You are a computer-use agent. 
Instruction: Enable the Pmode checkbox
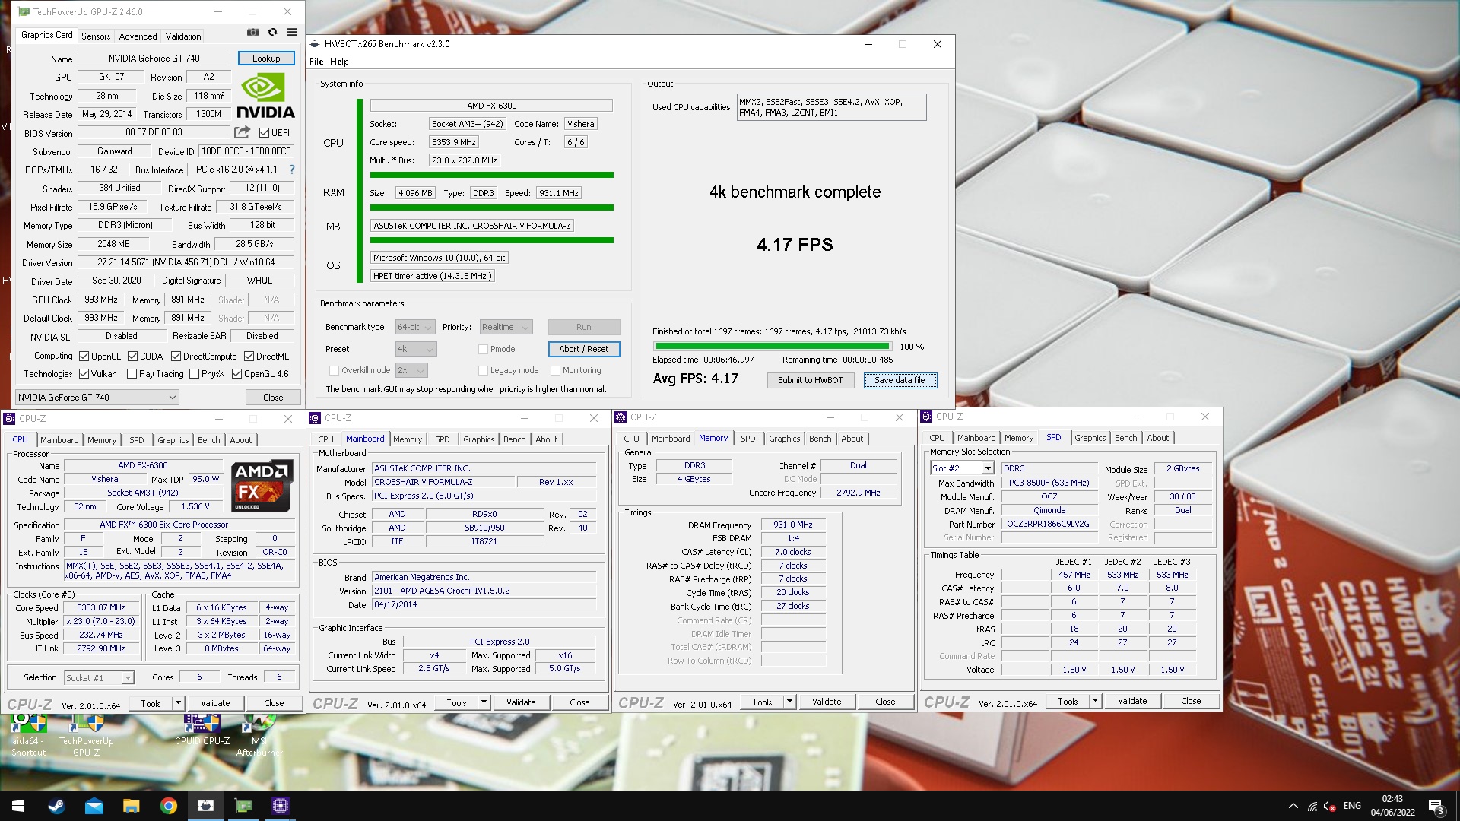coord(483,350)
